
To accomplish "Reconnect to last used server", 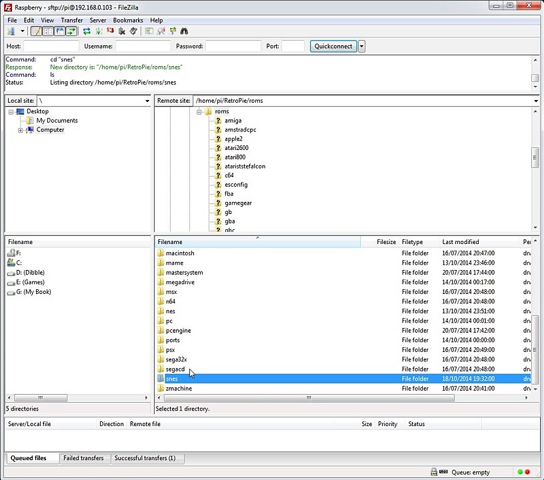I will coord(133,31).
